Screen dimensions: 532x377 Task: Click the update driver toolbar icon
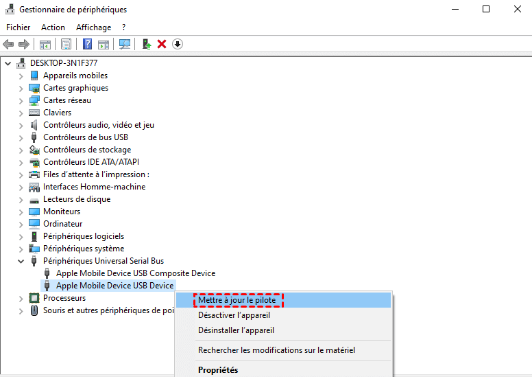click(x=146, y=44)
